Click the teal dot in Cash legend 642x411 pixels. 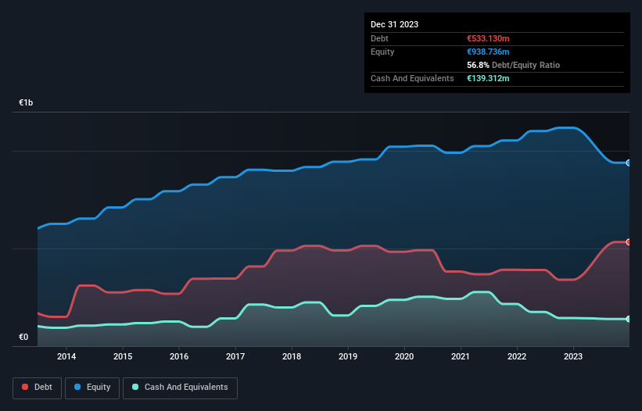coord(135,387)
